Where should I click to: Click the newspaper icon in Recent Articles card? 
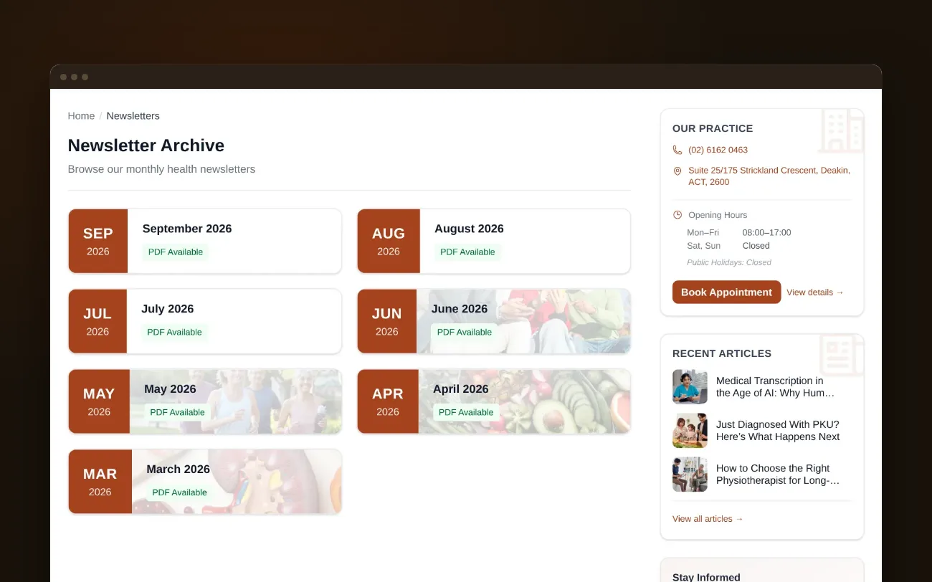coord(841,356)
